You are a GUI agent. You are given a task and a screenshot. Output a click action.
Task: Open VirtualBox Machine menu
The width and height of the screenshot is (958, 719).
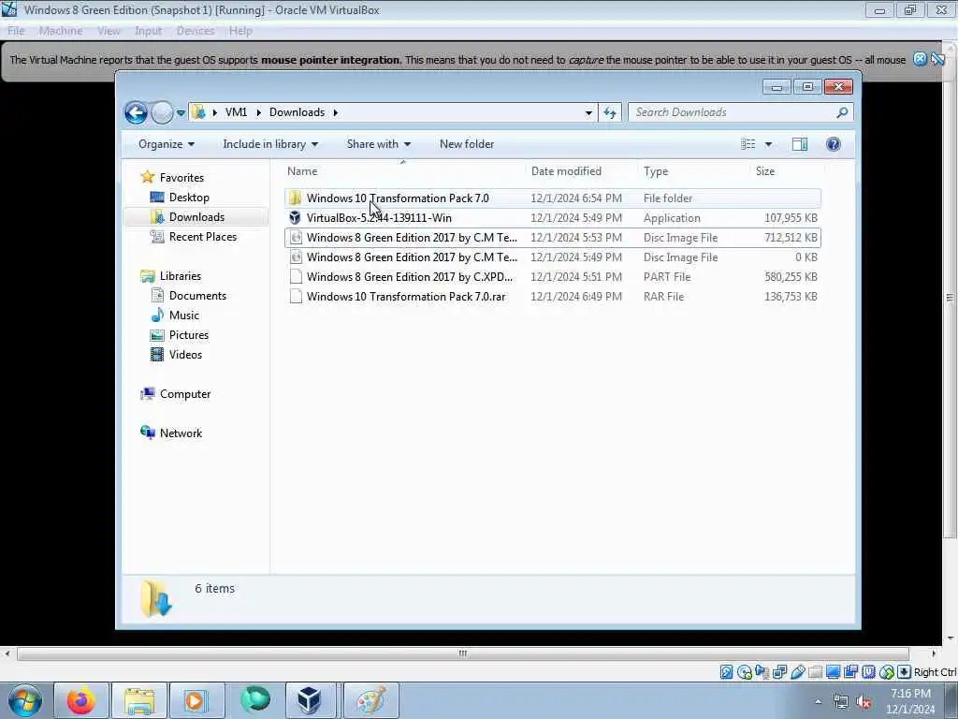click(61, 31)
